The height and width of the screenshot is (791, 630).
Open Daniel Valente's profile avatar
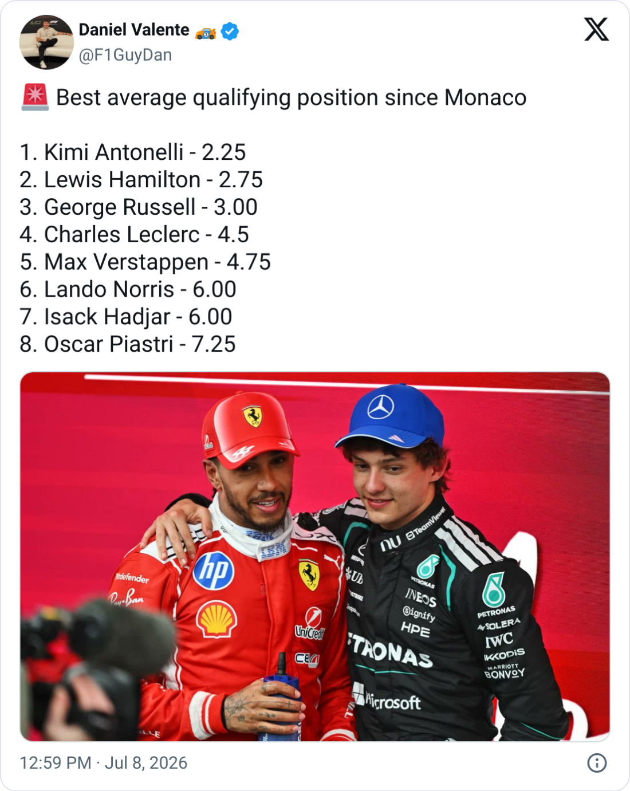tap(46, 42)
